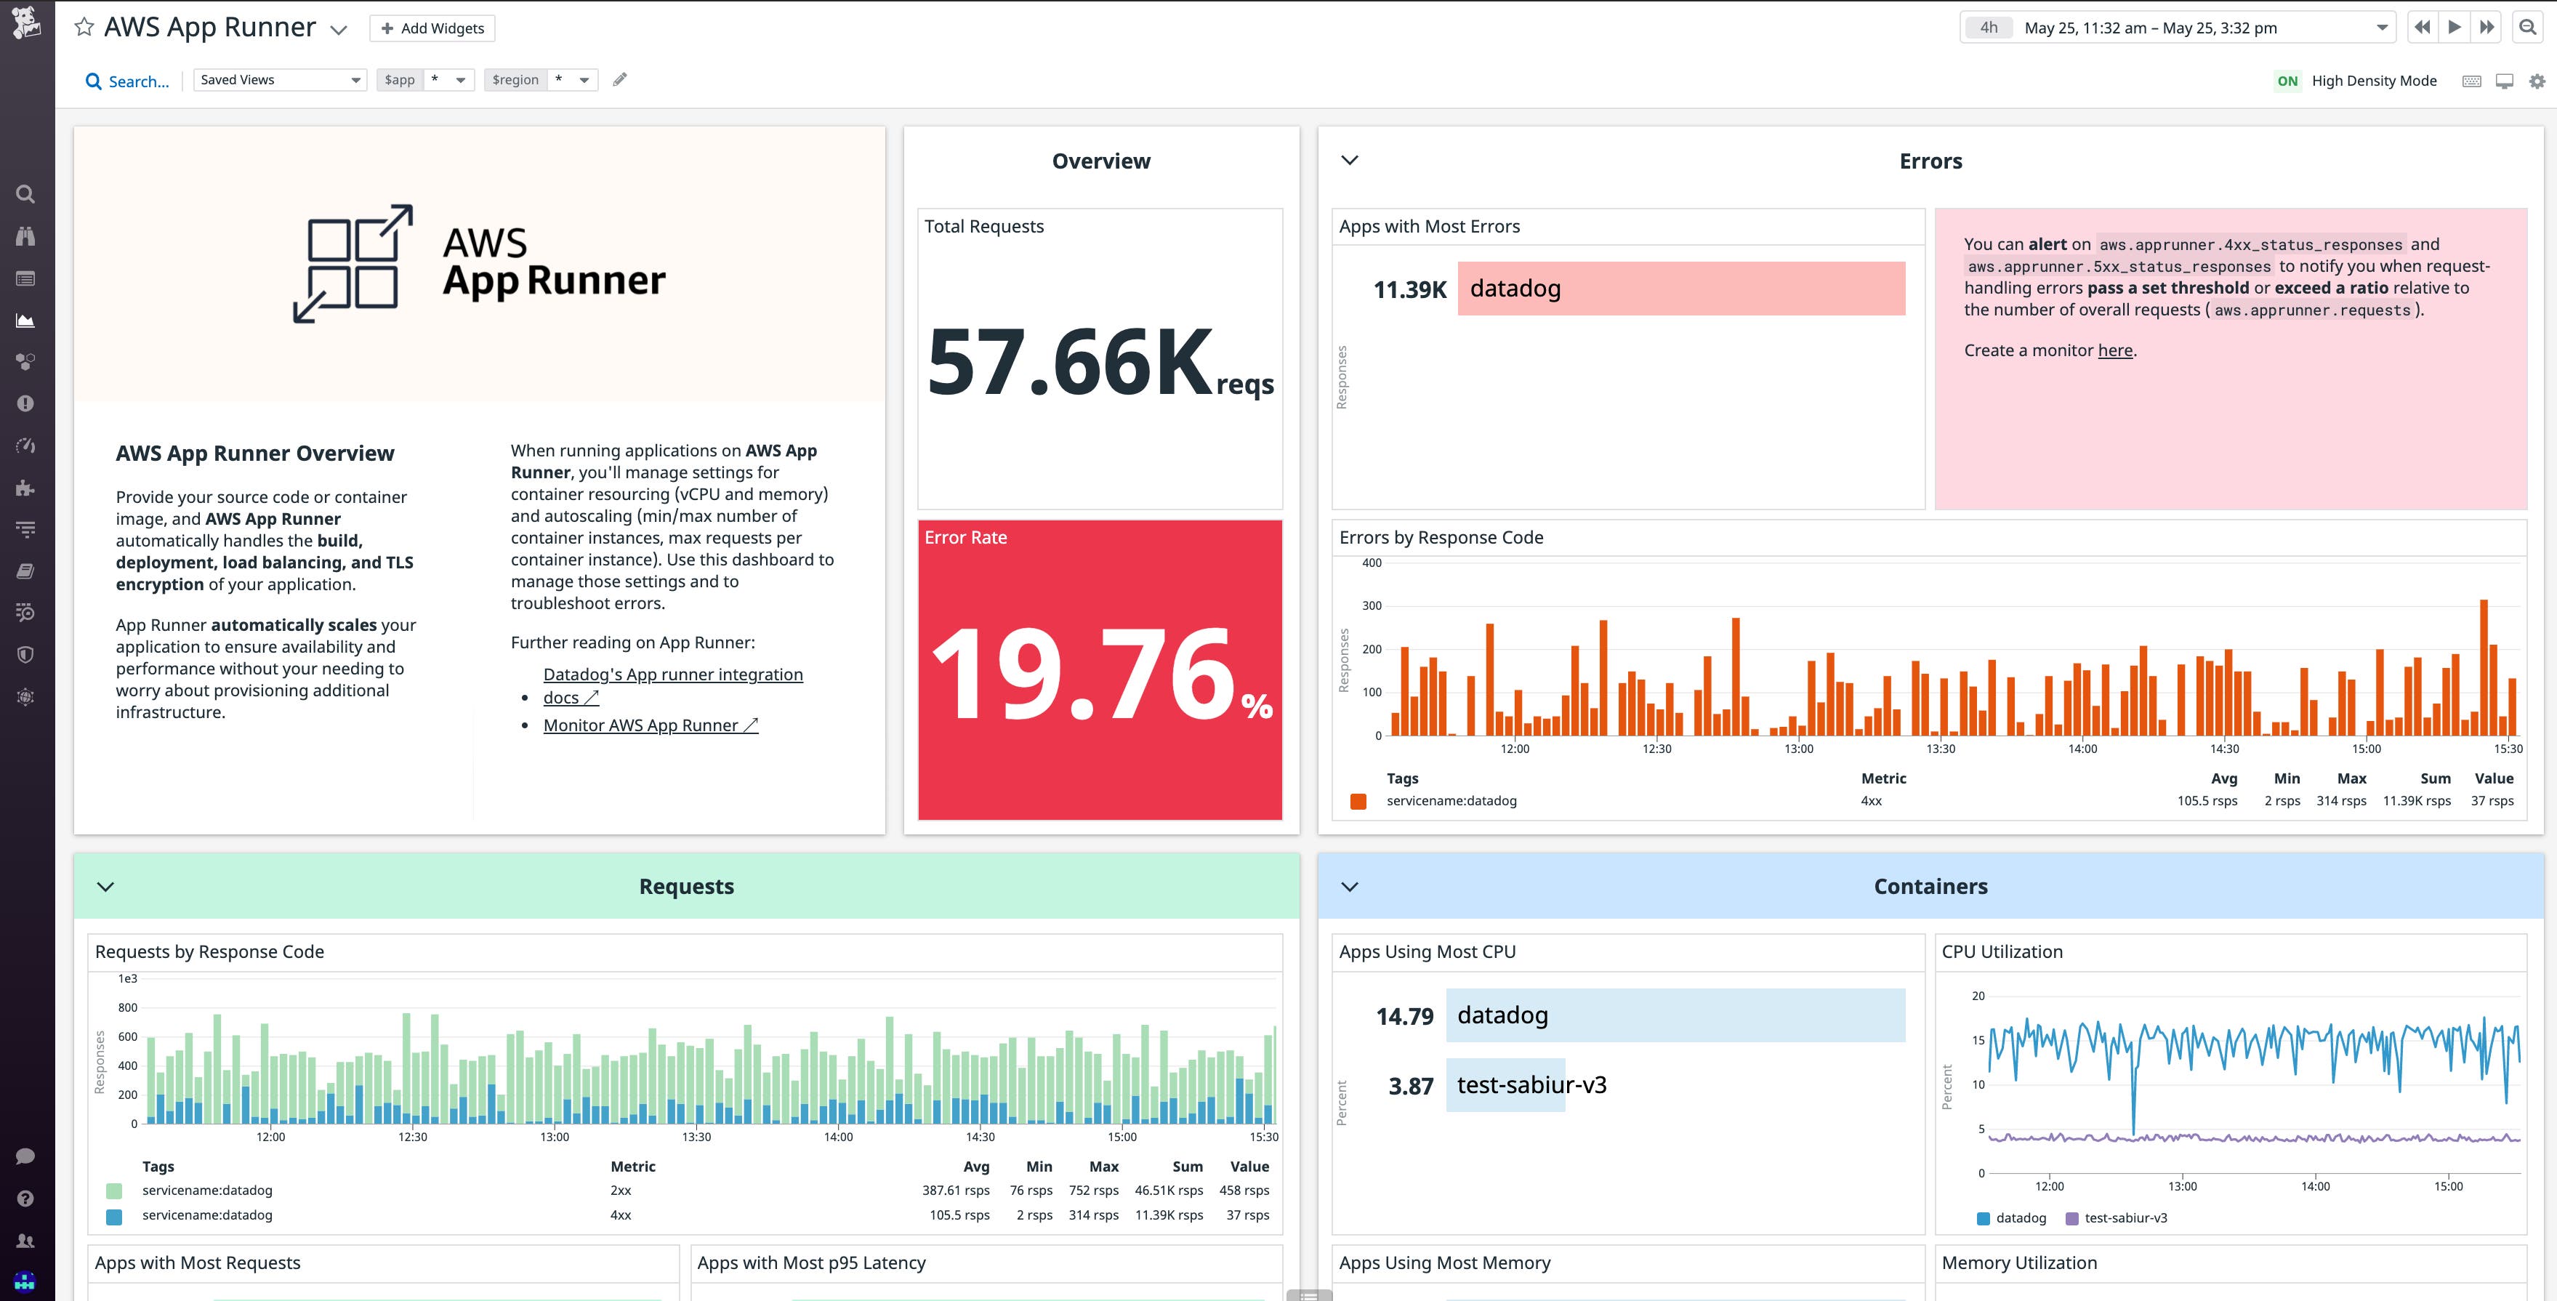Select the Events list icon in sidebar

coord(25,278)
